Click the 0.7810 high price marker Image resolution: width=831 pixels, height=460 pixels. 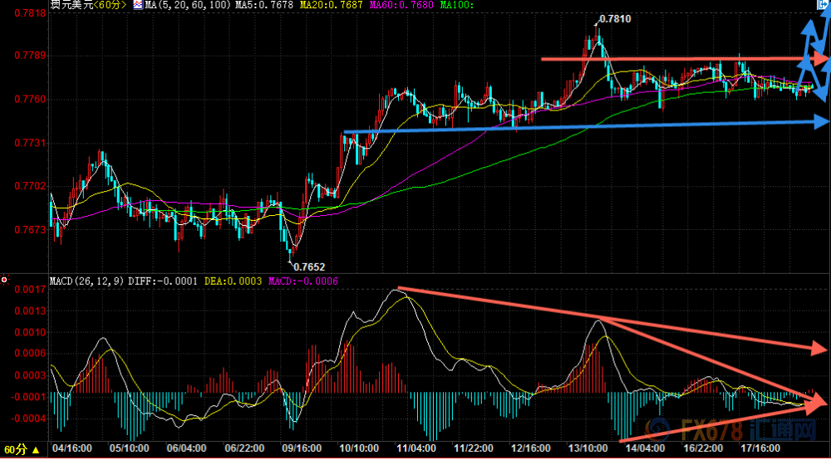614,18
